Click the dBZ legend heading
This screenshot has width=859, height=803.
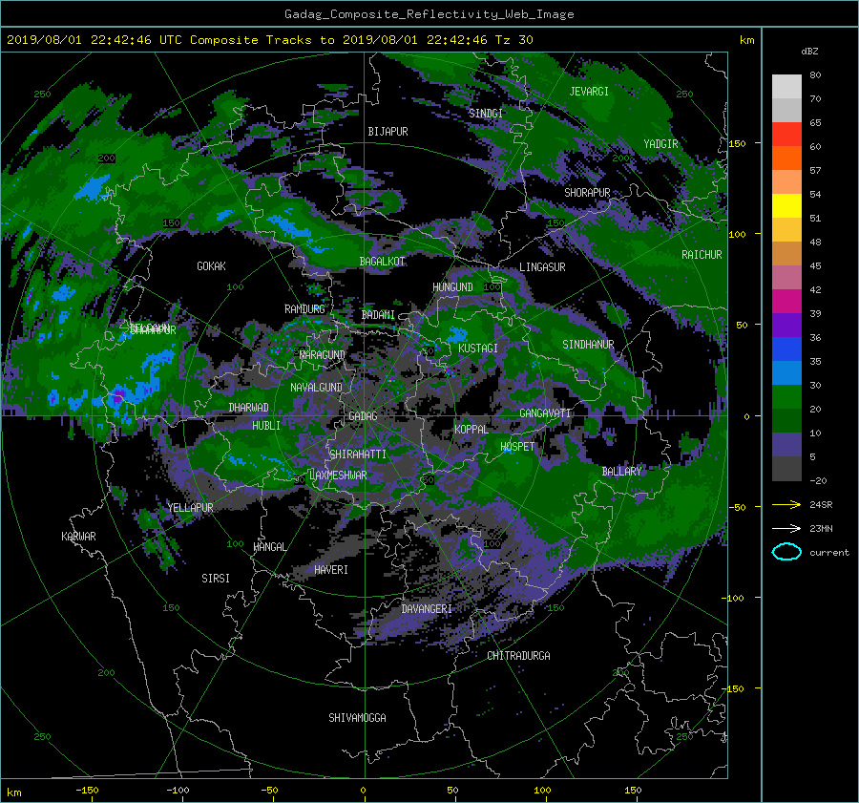809,51
